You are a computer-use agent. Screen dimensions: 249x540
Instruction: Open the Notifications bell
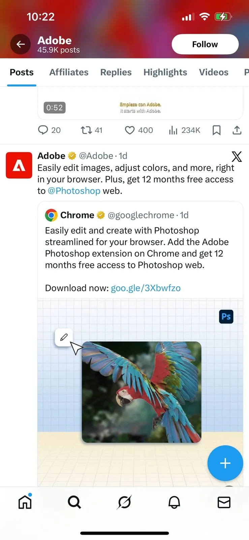tap(174, 502)
